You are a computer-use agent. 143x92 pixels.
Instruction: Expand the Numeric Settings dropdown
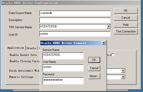(x=123, y=77)
